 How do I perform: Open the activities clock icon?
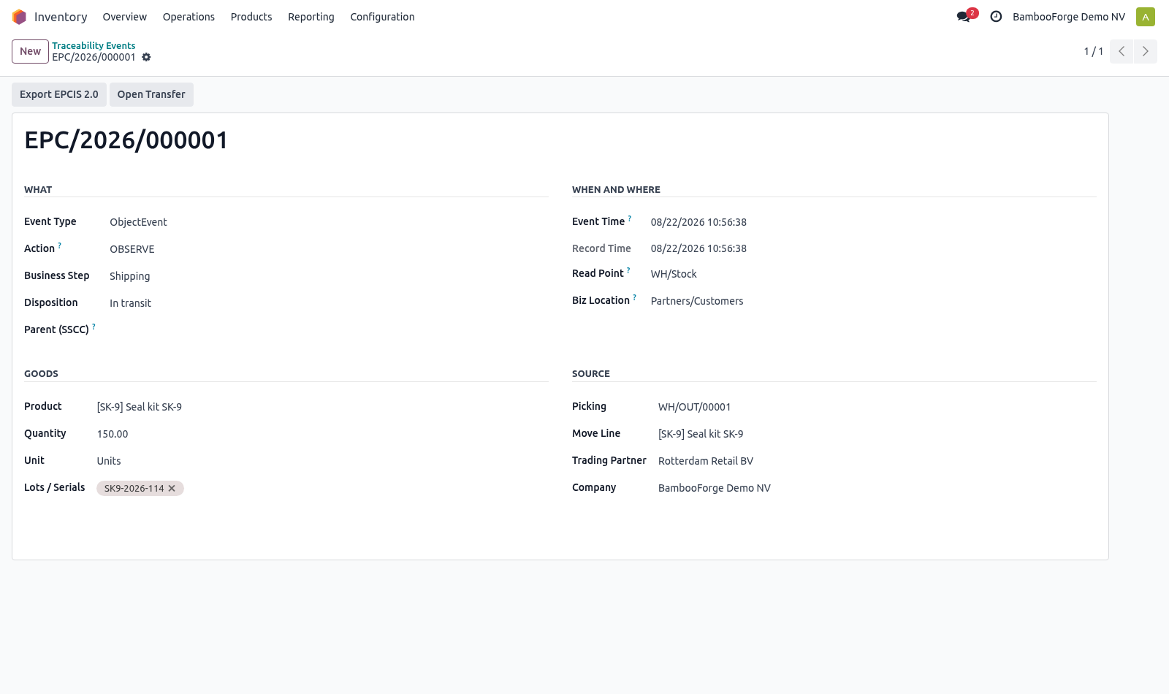point(996,17)
